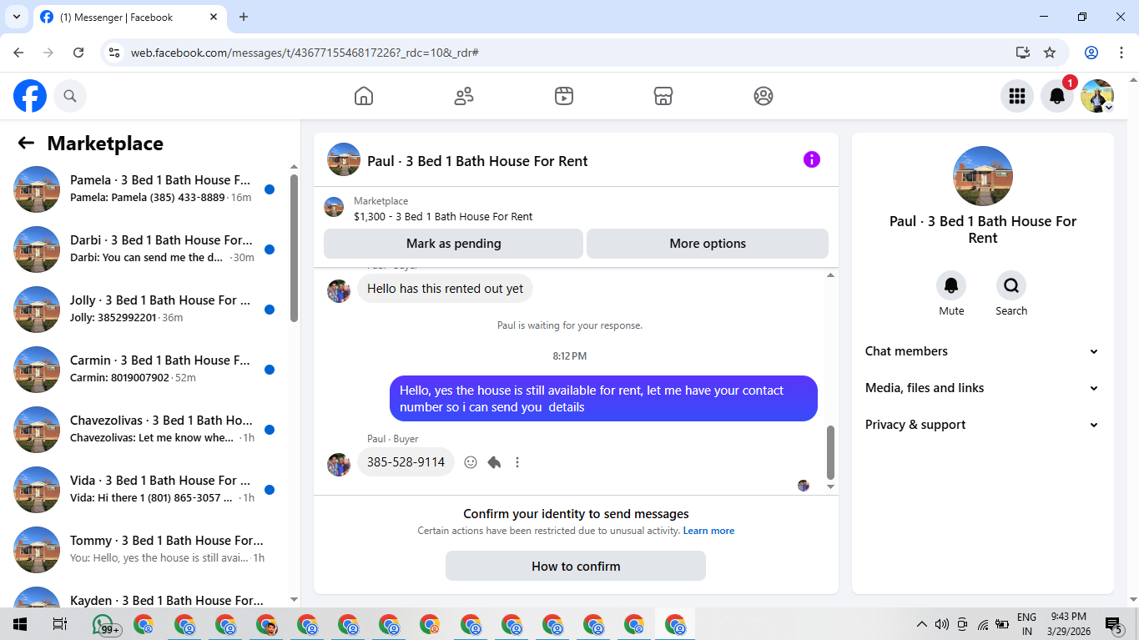1139x640 pixels.
Task: Open more actions for the 385-528-9114 message
Action: tap(517, 462)
